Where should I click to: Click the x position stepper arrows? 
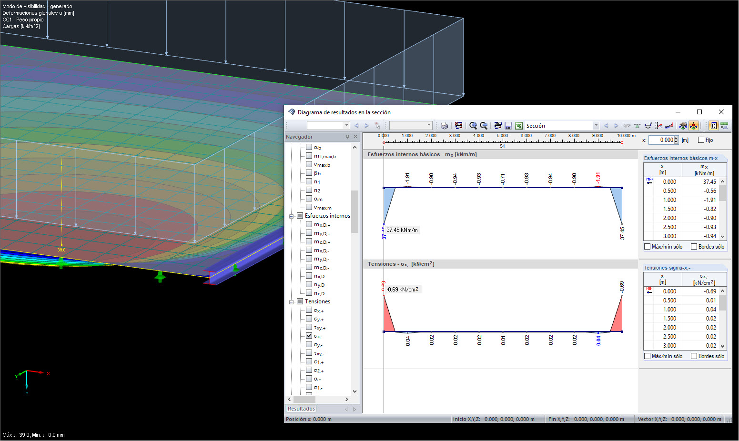(x=676, y=140)
